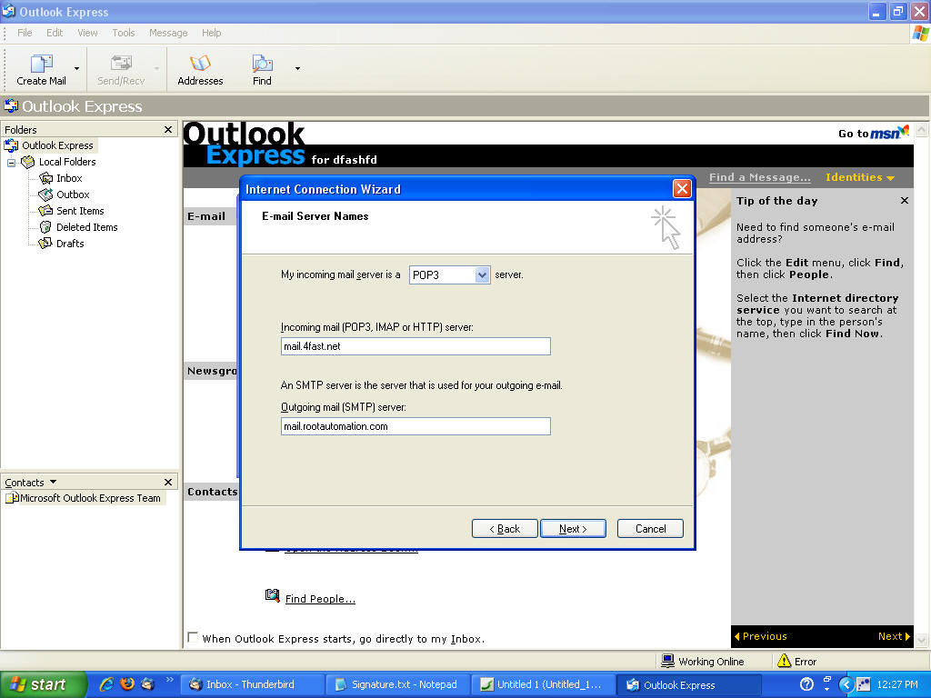The image size is (931, 698).
Task: Click the scroll up arrow in main pane
Action: (921, 129)
